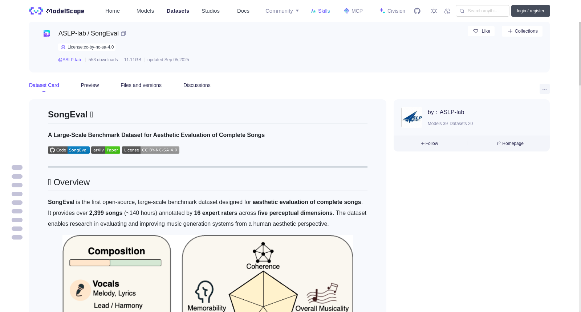
Task: Click the dataset avatar icon beside ASLP-lab
Action: 47,33
